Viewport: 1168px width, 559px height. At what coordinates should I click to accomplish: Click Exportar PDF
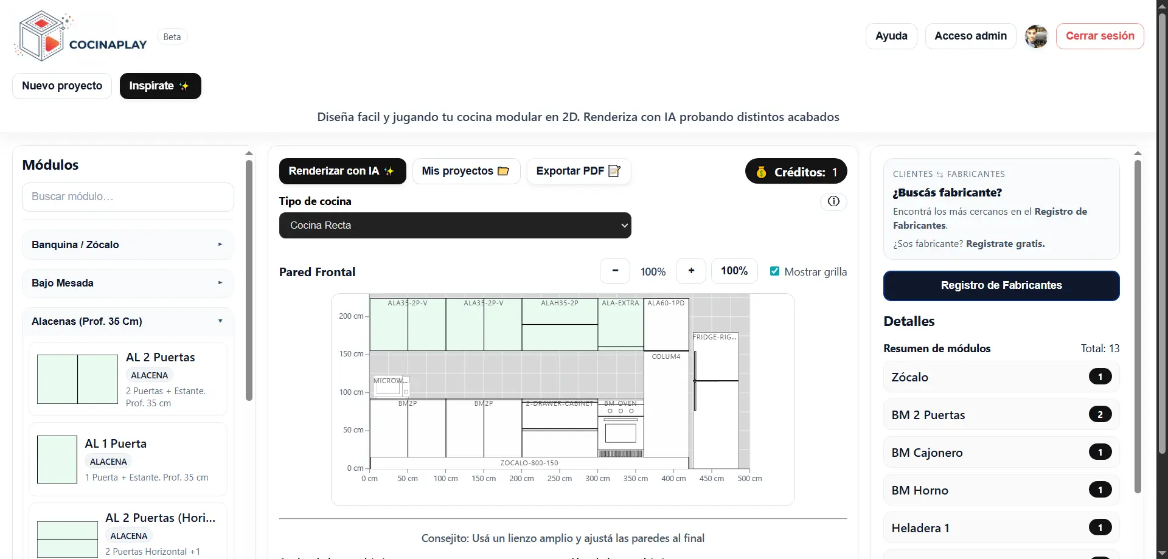point(578,171)
